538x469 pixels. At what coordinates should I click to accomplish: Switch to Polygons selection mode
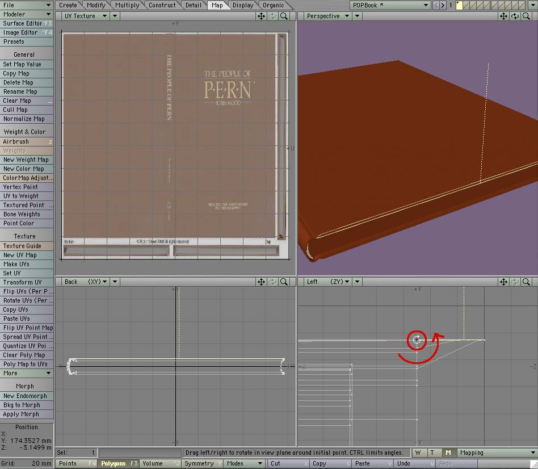(x=119, y=463)
